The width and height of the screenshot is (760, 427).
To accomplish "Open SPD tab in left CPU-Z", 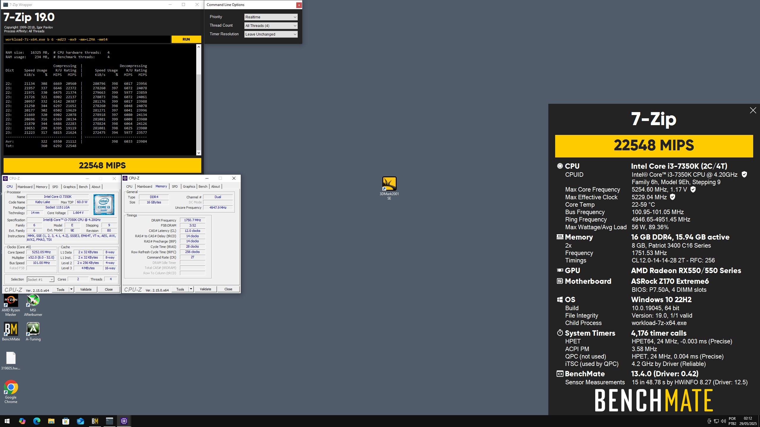I will tap(55, 187).
